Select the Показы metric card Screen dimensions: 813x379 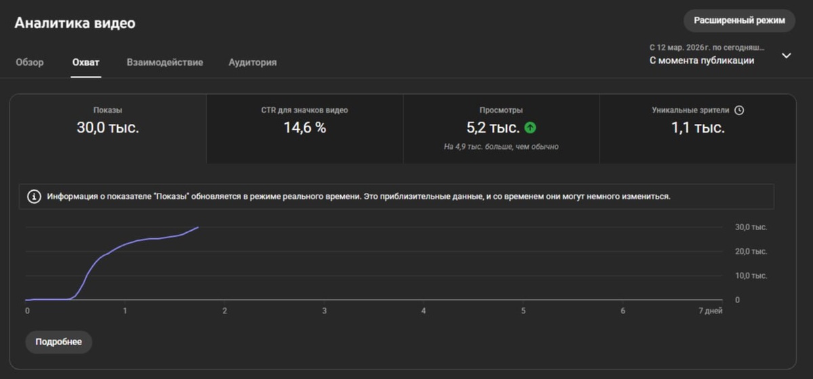108,129
